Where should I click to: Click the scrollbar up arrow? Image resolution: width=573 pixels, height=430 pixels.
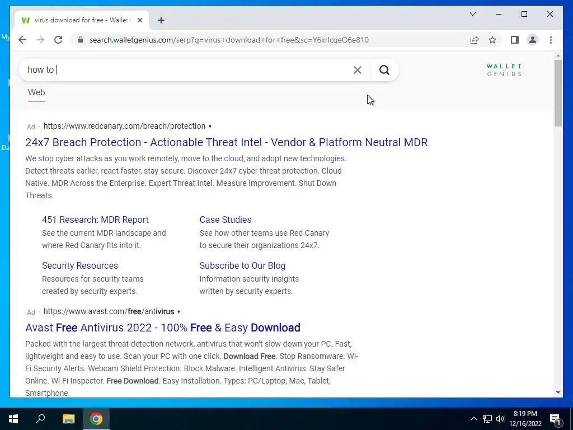[558, 56]
